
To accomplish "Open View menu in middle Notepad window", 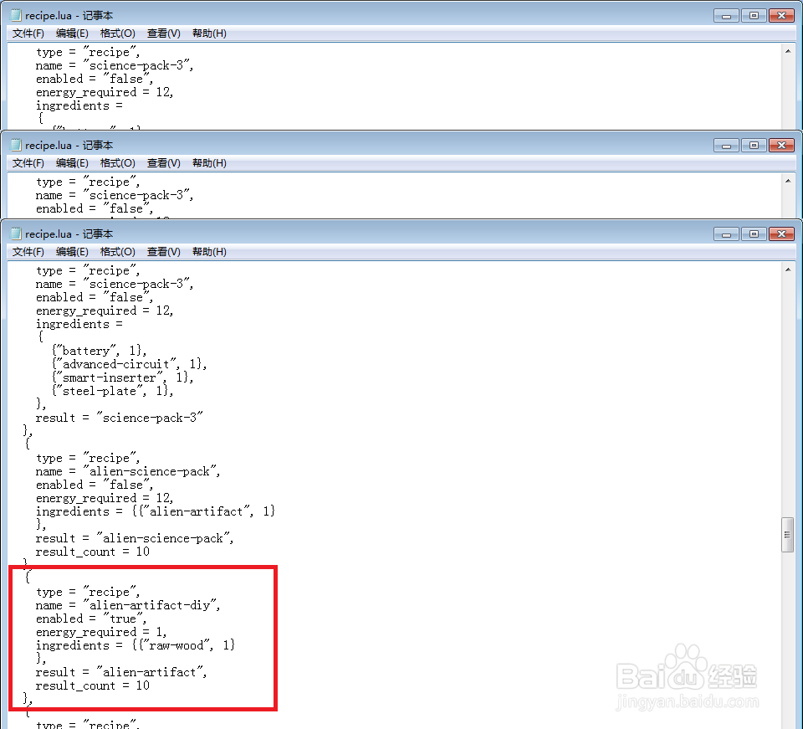I will 163,163.
